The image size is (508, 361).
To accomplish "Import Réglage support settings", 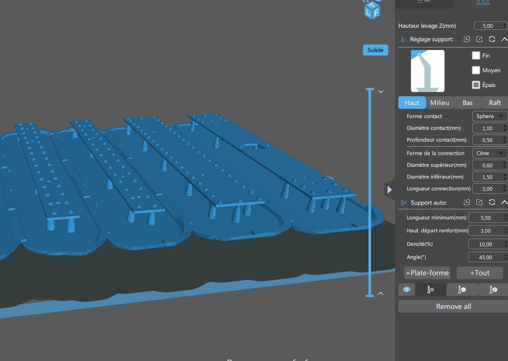I will tap(467, 39).
